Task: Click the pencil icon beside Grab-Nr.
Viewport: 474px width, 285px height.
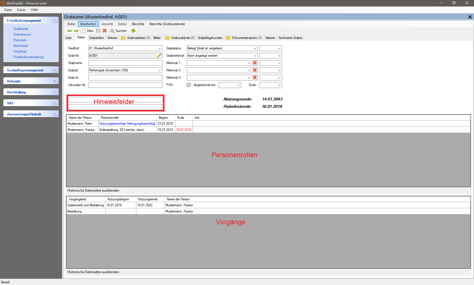Action: point(159,56)
